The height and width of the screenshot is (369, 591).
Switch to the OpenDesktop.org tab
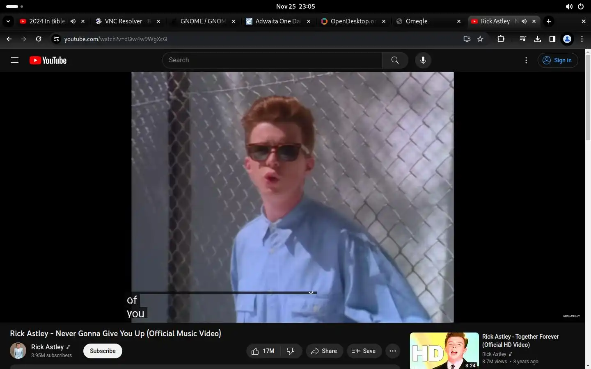click(349, 21)
